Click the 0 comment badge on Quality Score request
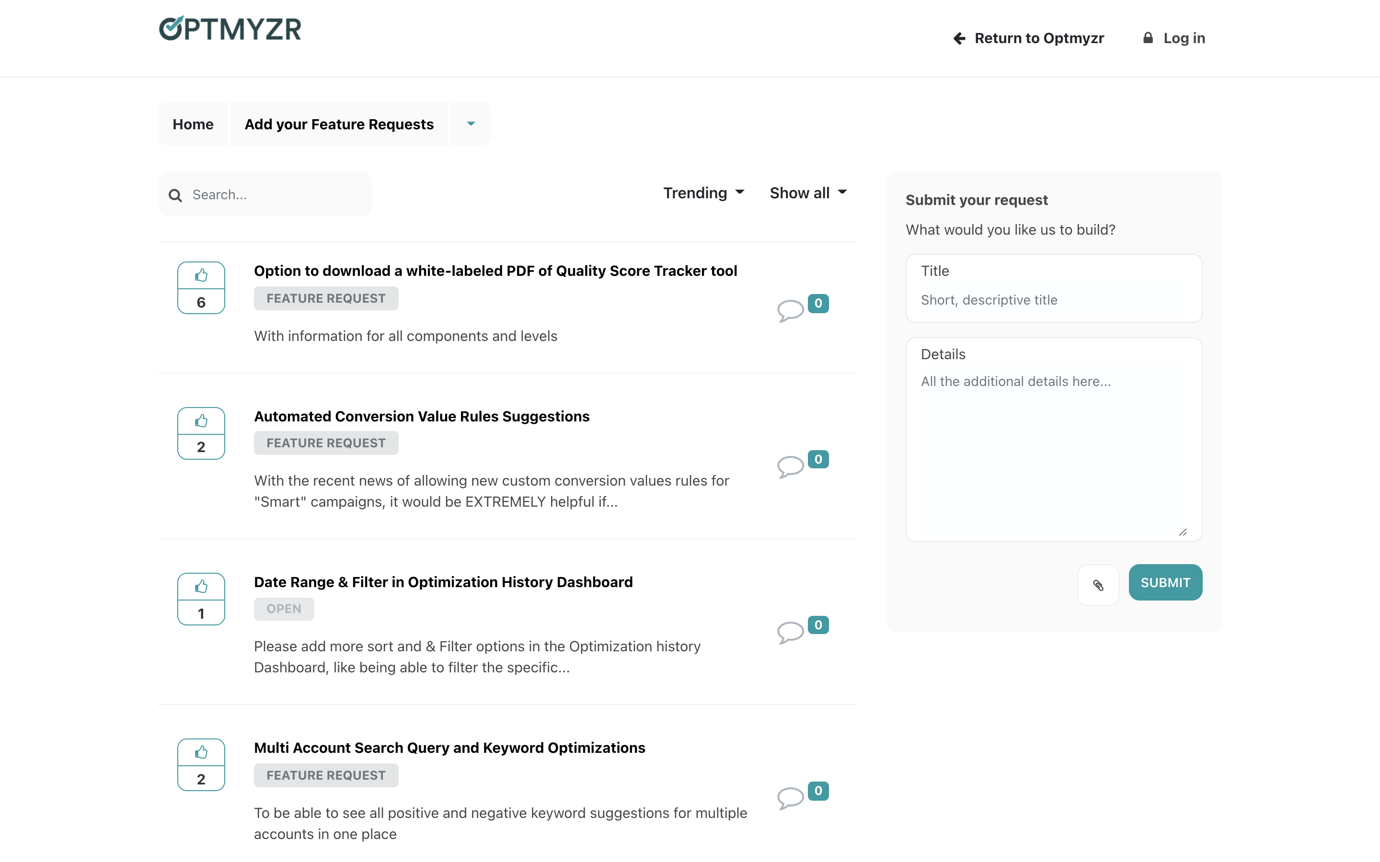 point(818,303)
